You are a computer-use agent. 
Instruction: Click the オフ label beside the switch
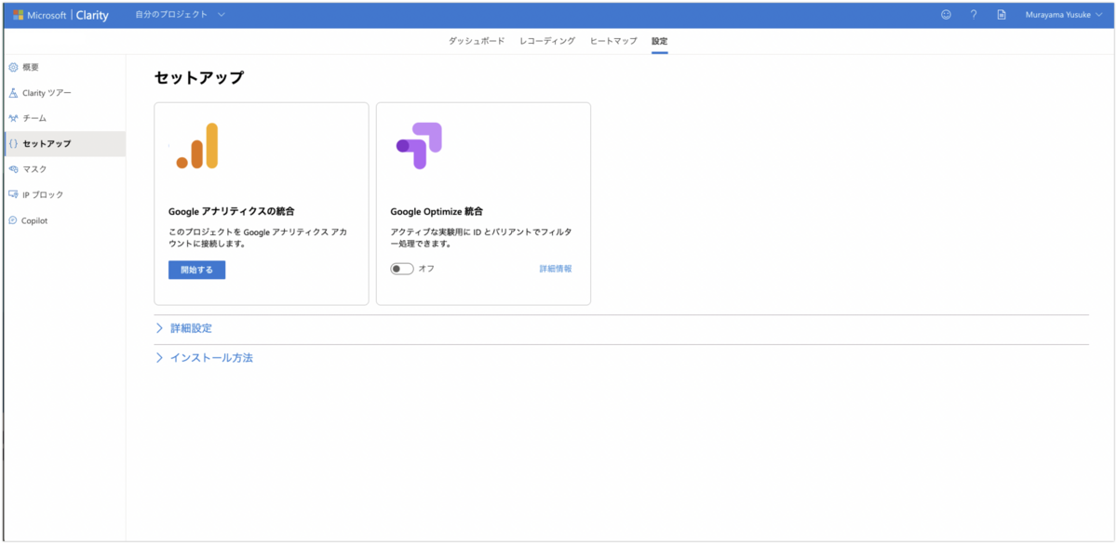[426, 269]
